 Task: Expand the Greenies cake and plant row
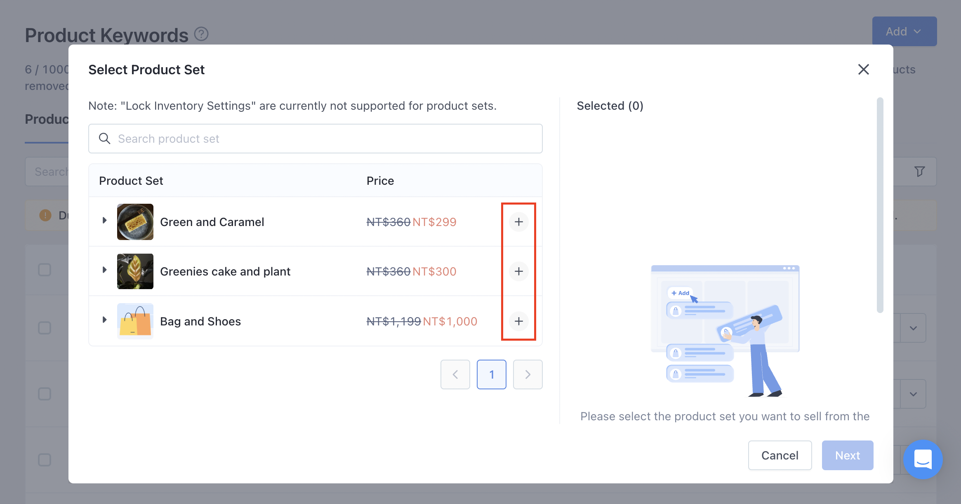coord(105,270)
